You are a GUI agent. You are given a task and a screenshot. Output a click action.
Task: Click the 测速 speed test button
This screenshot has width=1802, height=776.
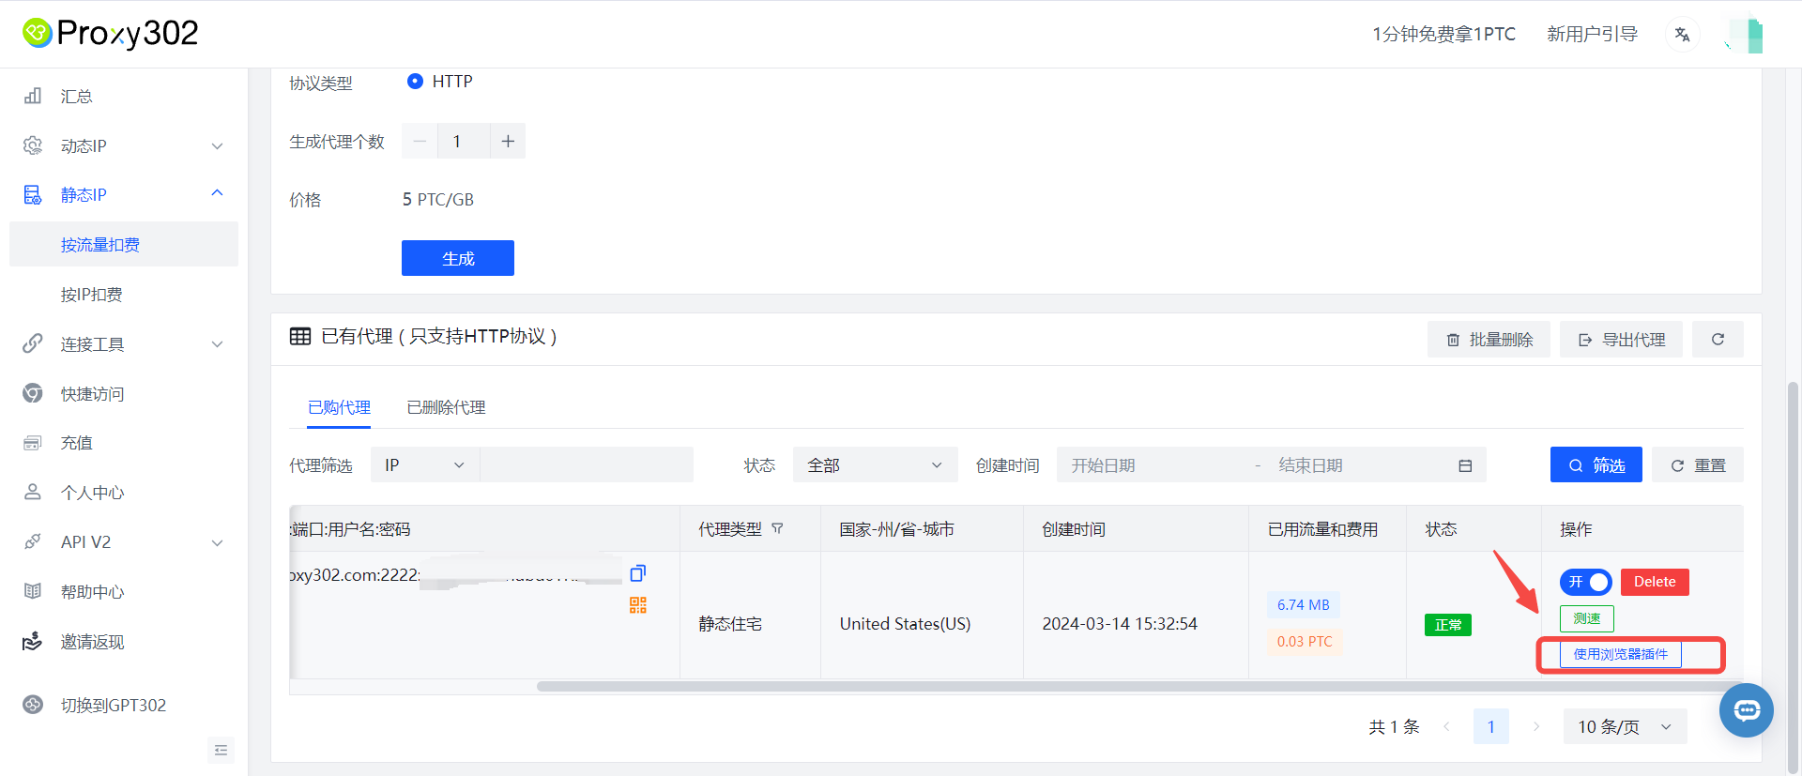click(1586, 618)
